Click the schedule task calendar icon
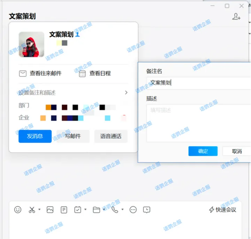 tap(78, 210)
